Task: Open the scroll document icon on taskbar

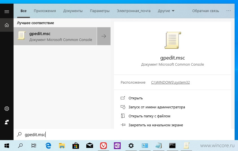Action: (x=186, y=146)
